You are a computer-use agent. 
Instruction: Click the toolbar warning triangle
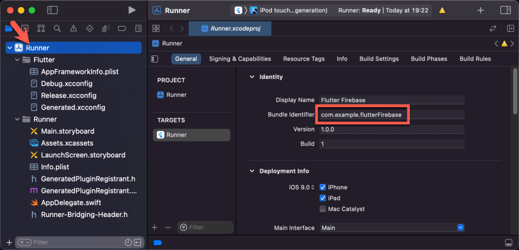tap(442, 10)
